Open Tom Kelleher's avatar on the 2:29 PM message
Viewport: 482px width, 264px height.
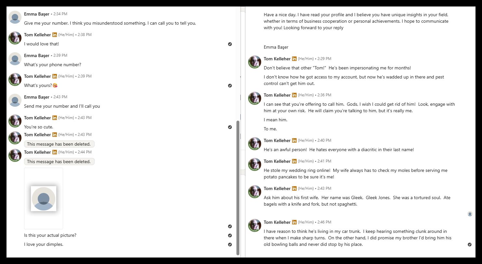pyautogui.click(x=255, y=62)
